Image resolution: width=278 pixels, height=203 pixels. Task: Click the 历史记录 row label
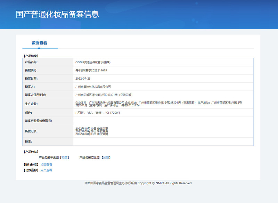pos(31,131)
